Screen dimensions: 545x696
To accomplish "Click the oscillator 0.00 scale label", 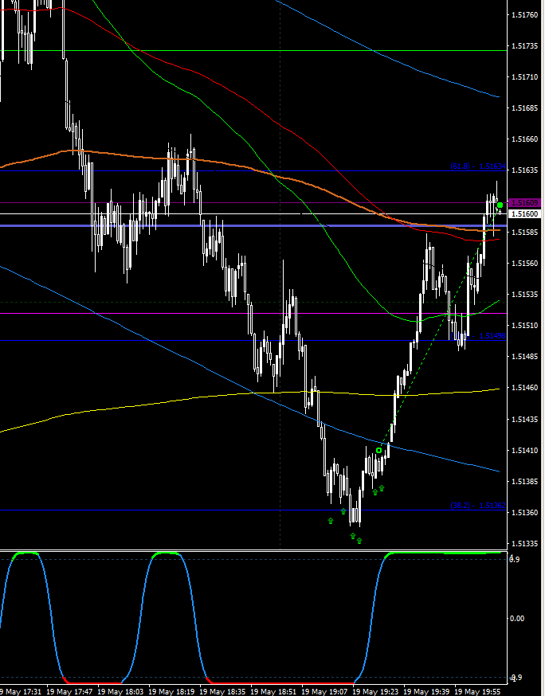I will [517, 618].
